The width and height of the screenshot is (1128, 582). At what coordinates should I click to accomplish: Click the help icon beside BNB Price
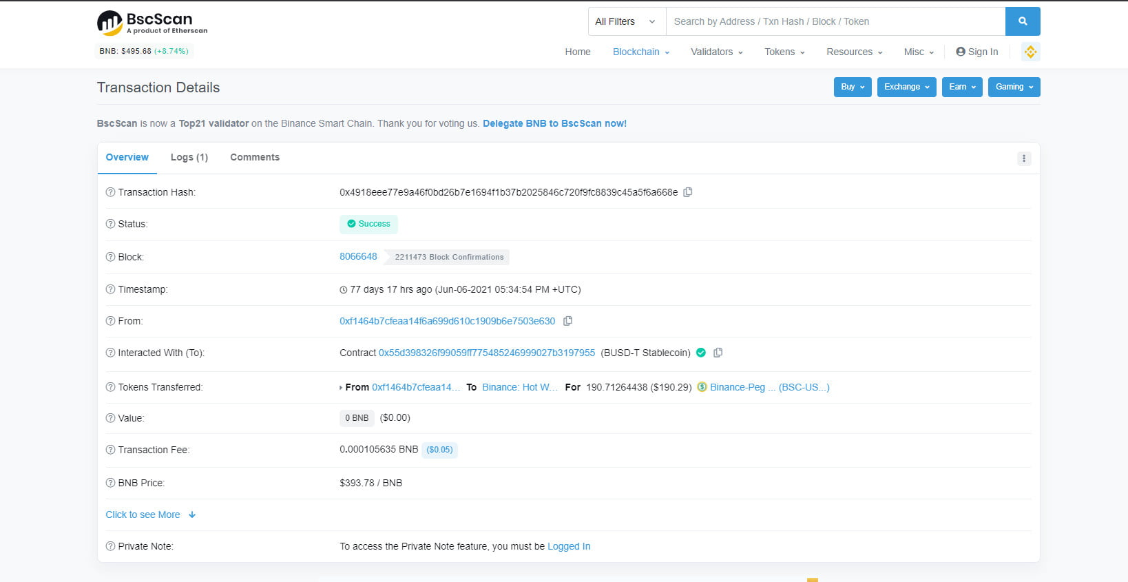coord(110,483)
